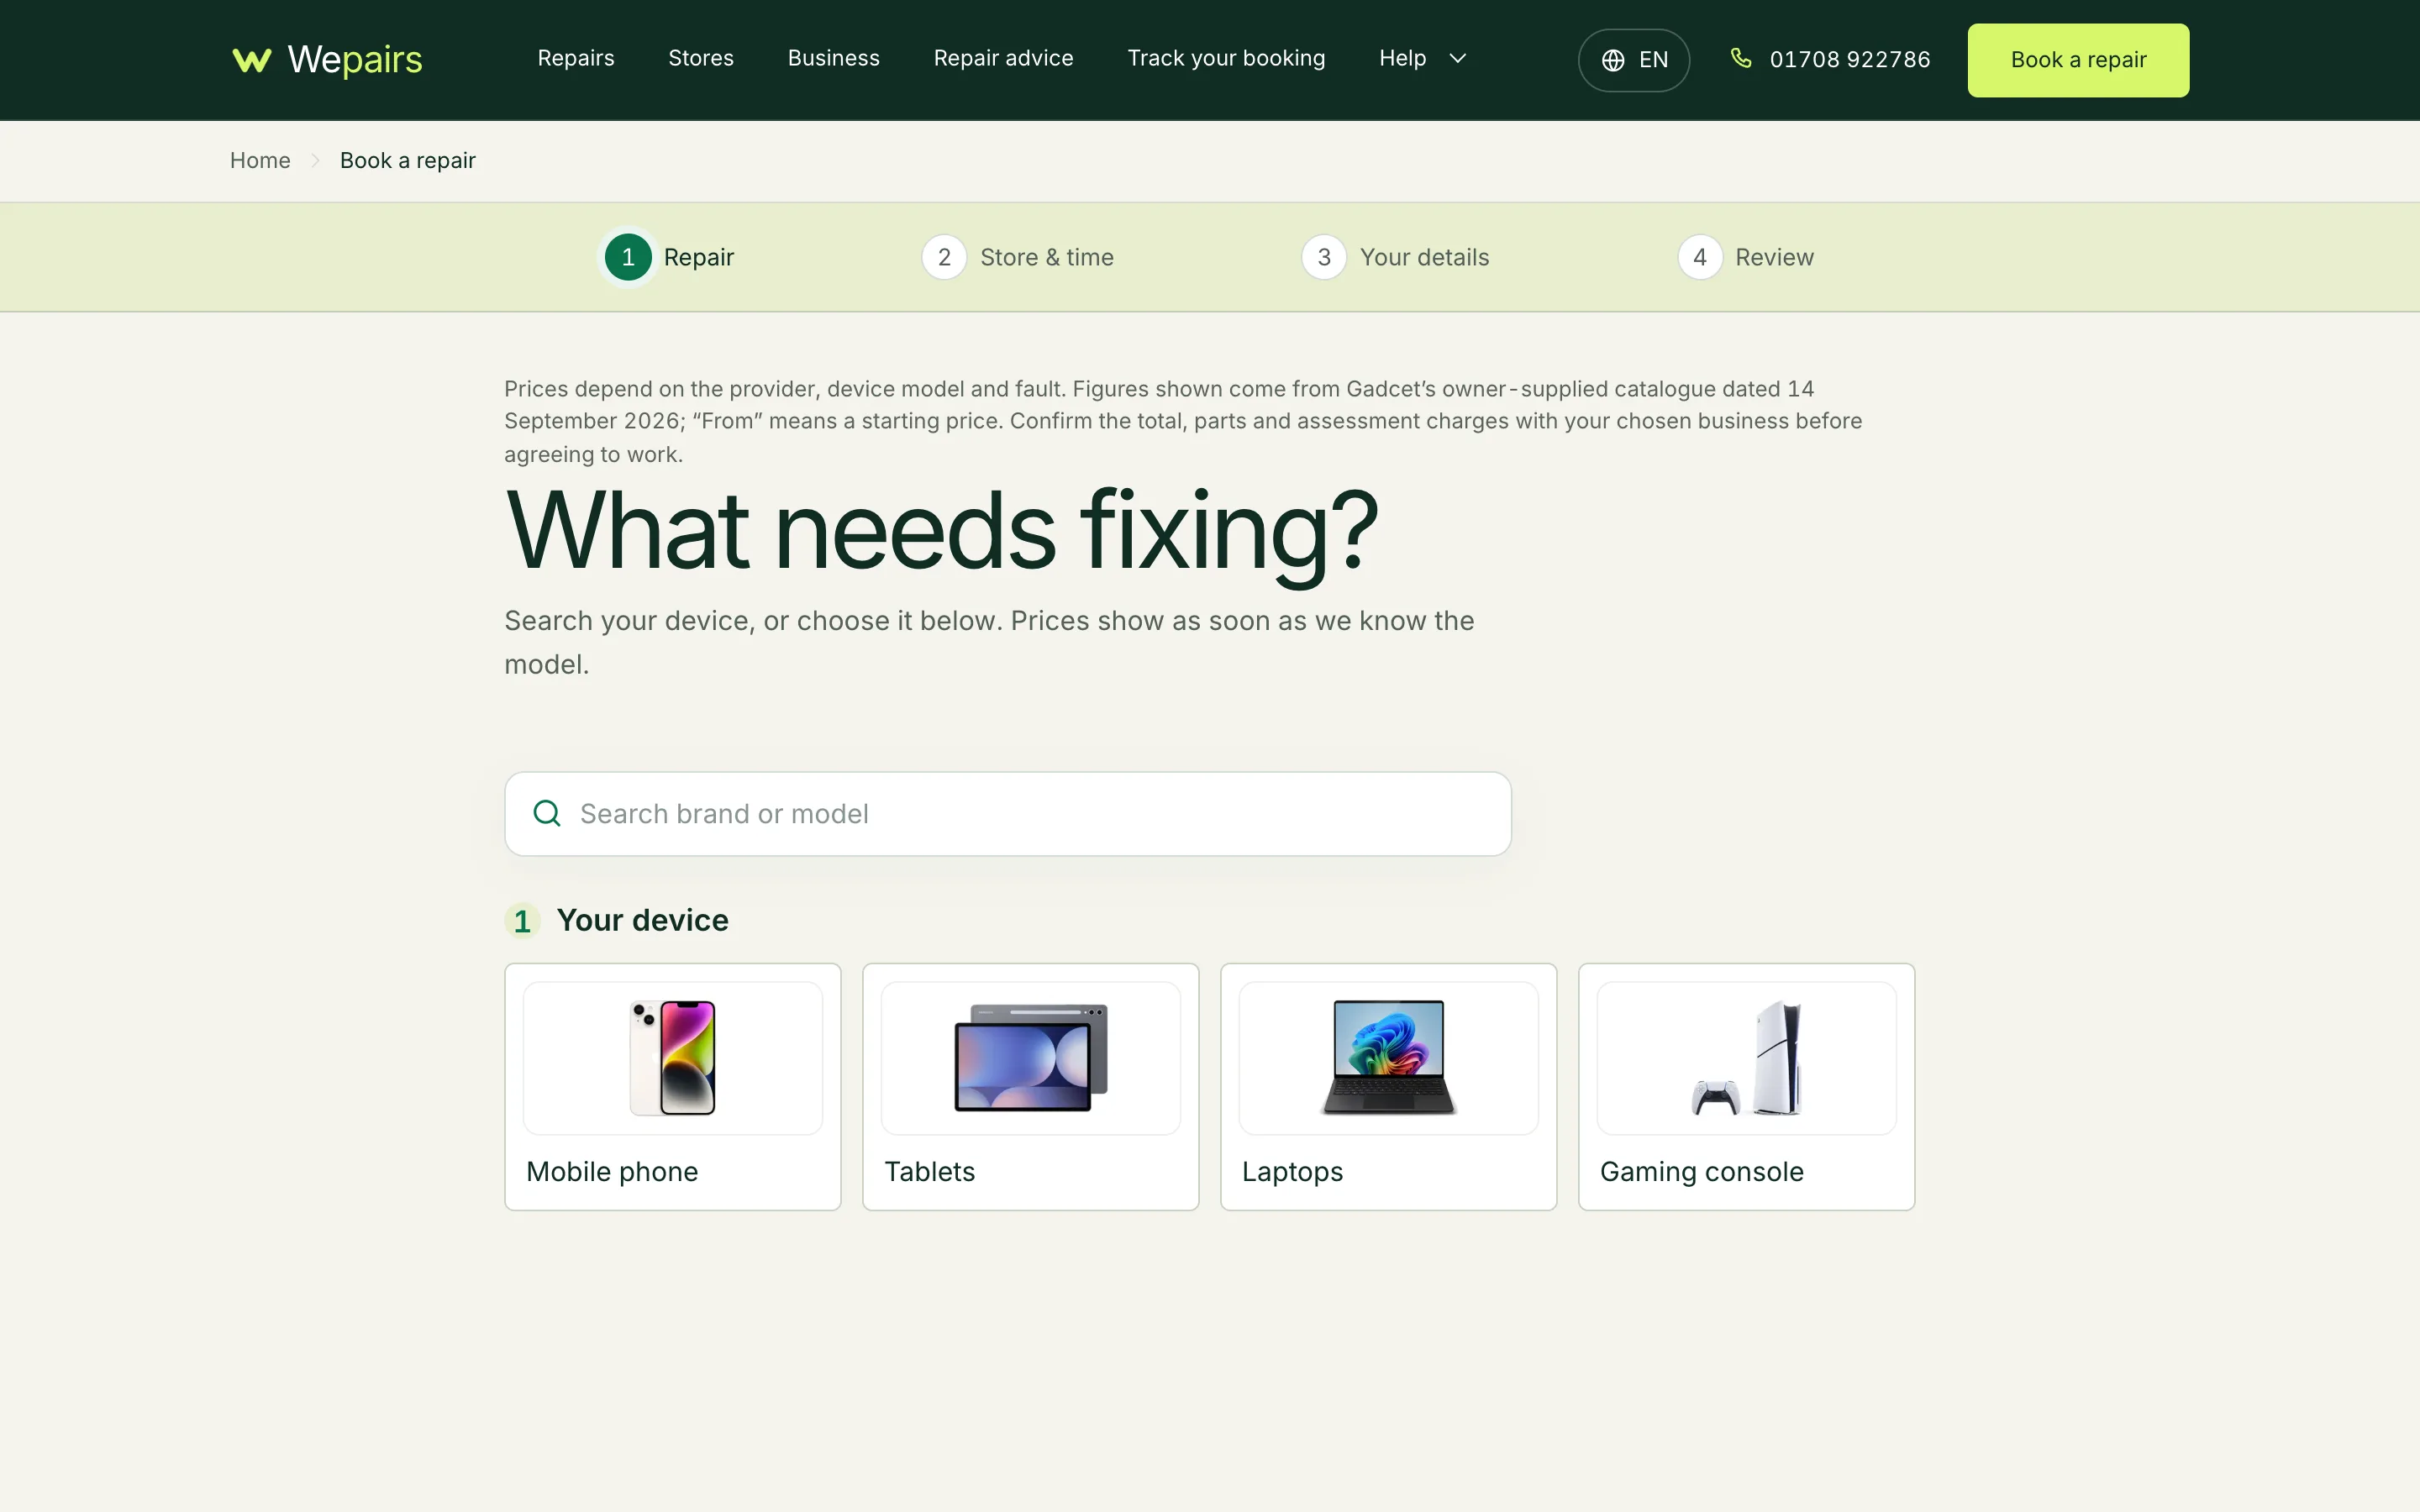
Task: Choose the Gaming console image
Action: point(1747,1058)
